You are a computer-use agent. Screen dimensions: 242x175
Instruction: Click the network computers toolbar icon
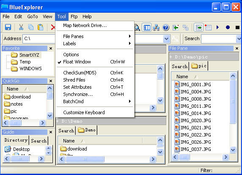[x=156, y=27]
